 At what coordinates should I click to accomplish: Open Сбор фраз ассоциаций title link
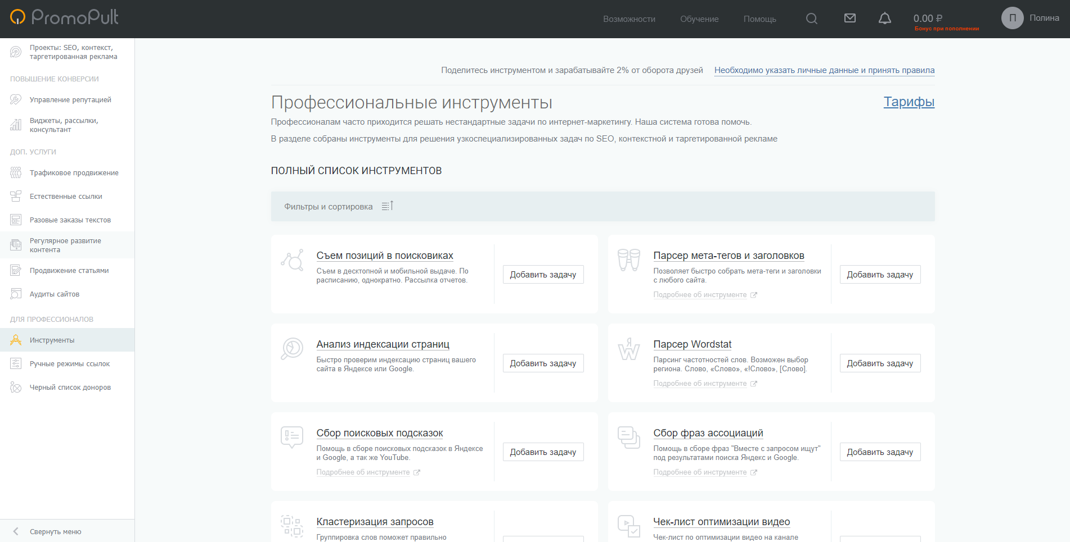pyautogui.click(x=708, y=433)
